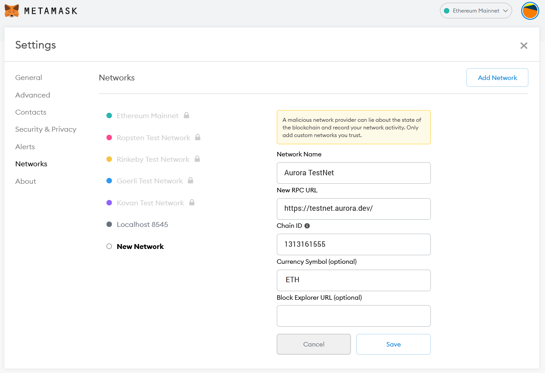The width and height of the screenshot is (545, 373).
Task: Open the Advanced settings tab
Action: (33, 95)
